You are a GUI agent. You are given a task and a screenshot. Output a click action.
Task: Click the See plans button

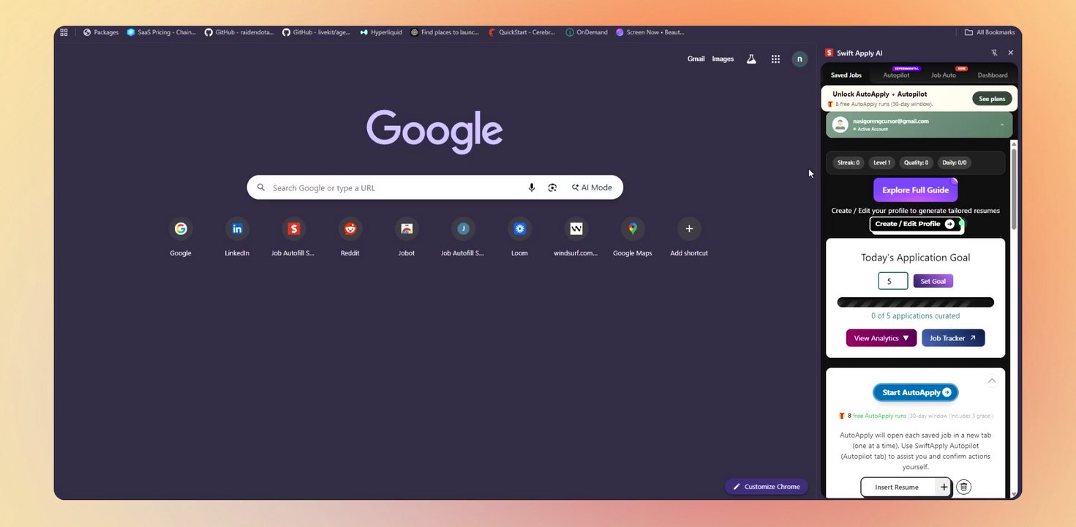[x=992, y=99]
